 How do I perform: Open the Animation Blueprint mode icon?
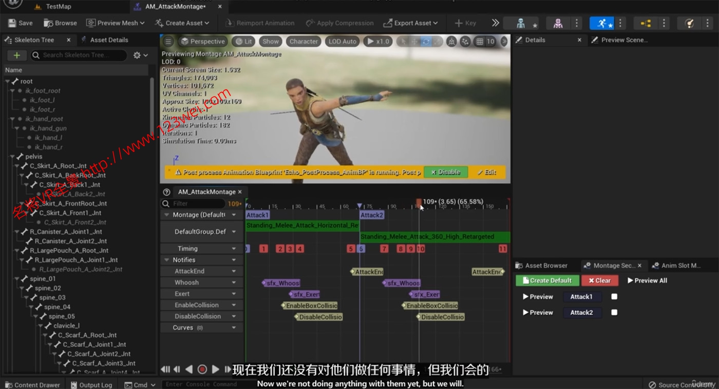[x=645, y=23]
